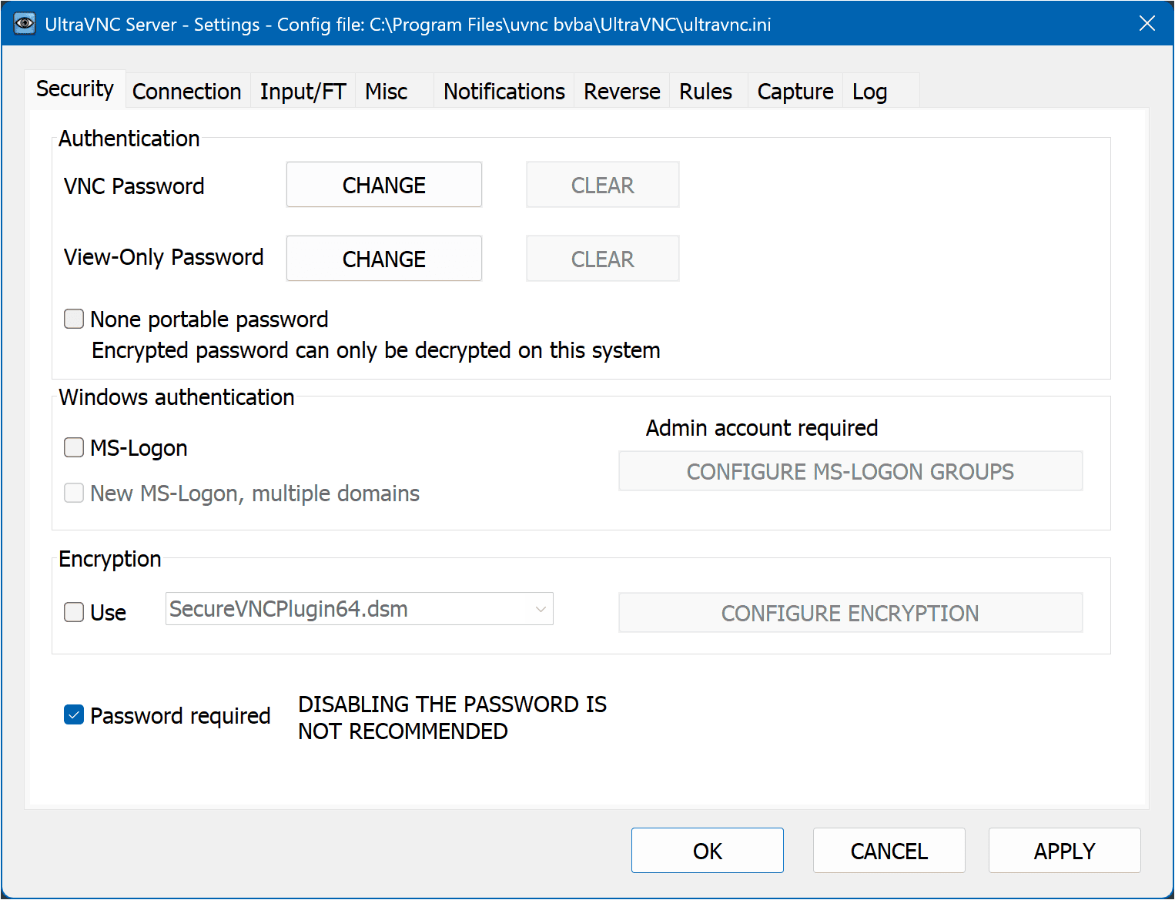Expand the SecureVNCPlugin64.dsm plugin dropdown
Image resolution: width=1175 pixels, height=900 pixels.
click(x=541, y=609)
